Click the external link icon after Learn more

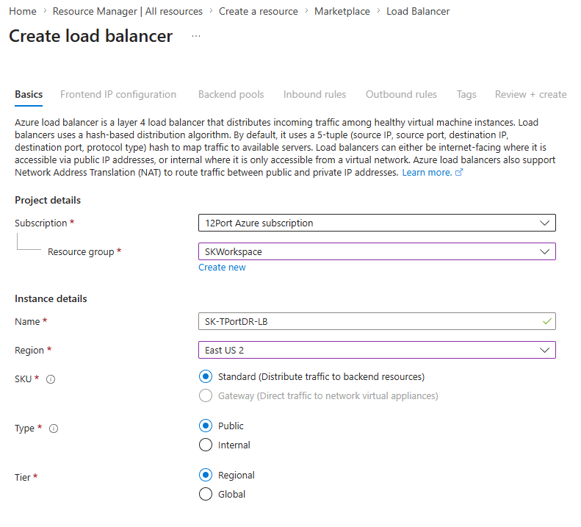459,173
